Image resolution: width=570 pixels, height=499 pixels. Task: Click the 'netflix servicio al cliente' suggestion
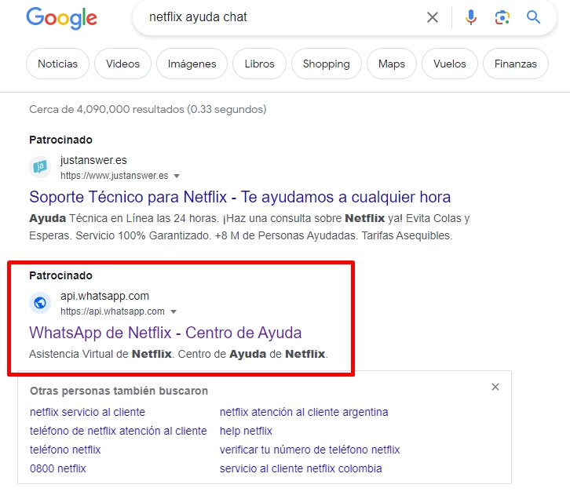coord(87,412)
